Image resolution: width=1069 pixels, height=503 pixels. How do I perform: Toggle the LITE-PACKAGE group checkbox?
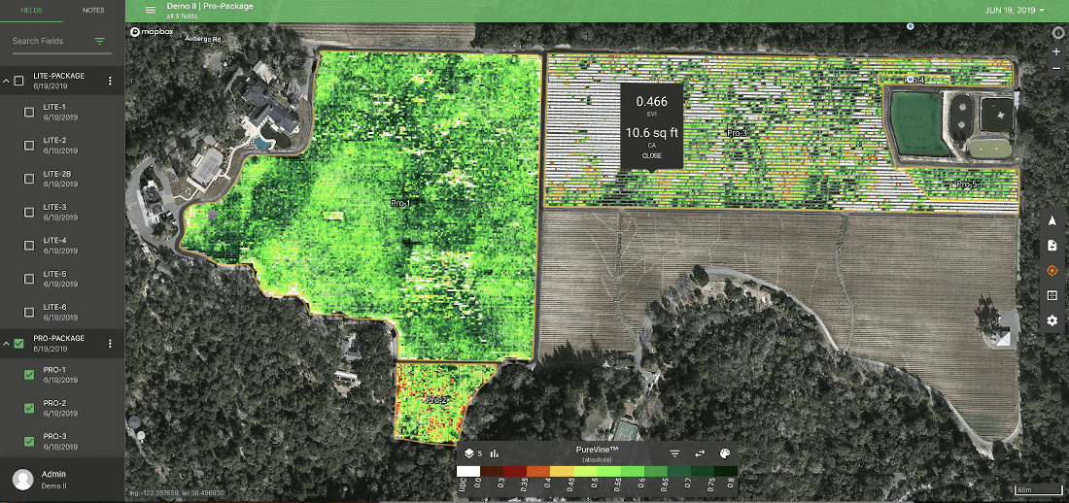tap(18, 81)
